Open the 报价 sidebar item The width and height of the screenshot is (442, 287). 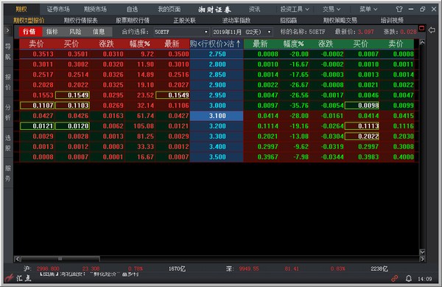(x=8, y=82)
